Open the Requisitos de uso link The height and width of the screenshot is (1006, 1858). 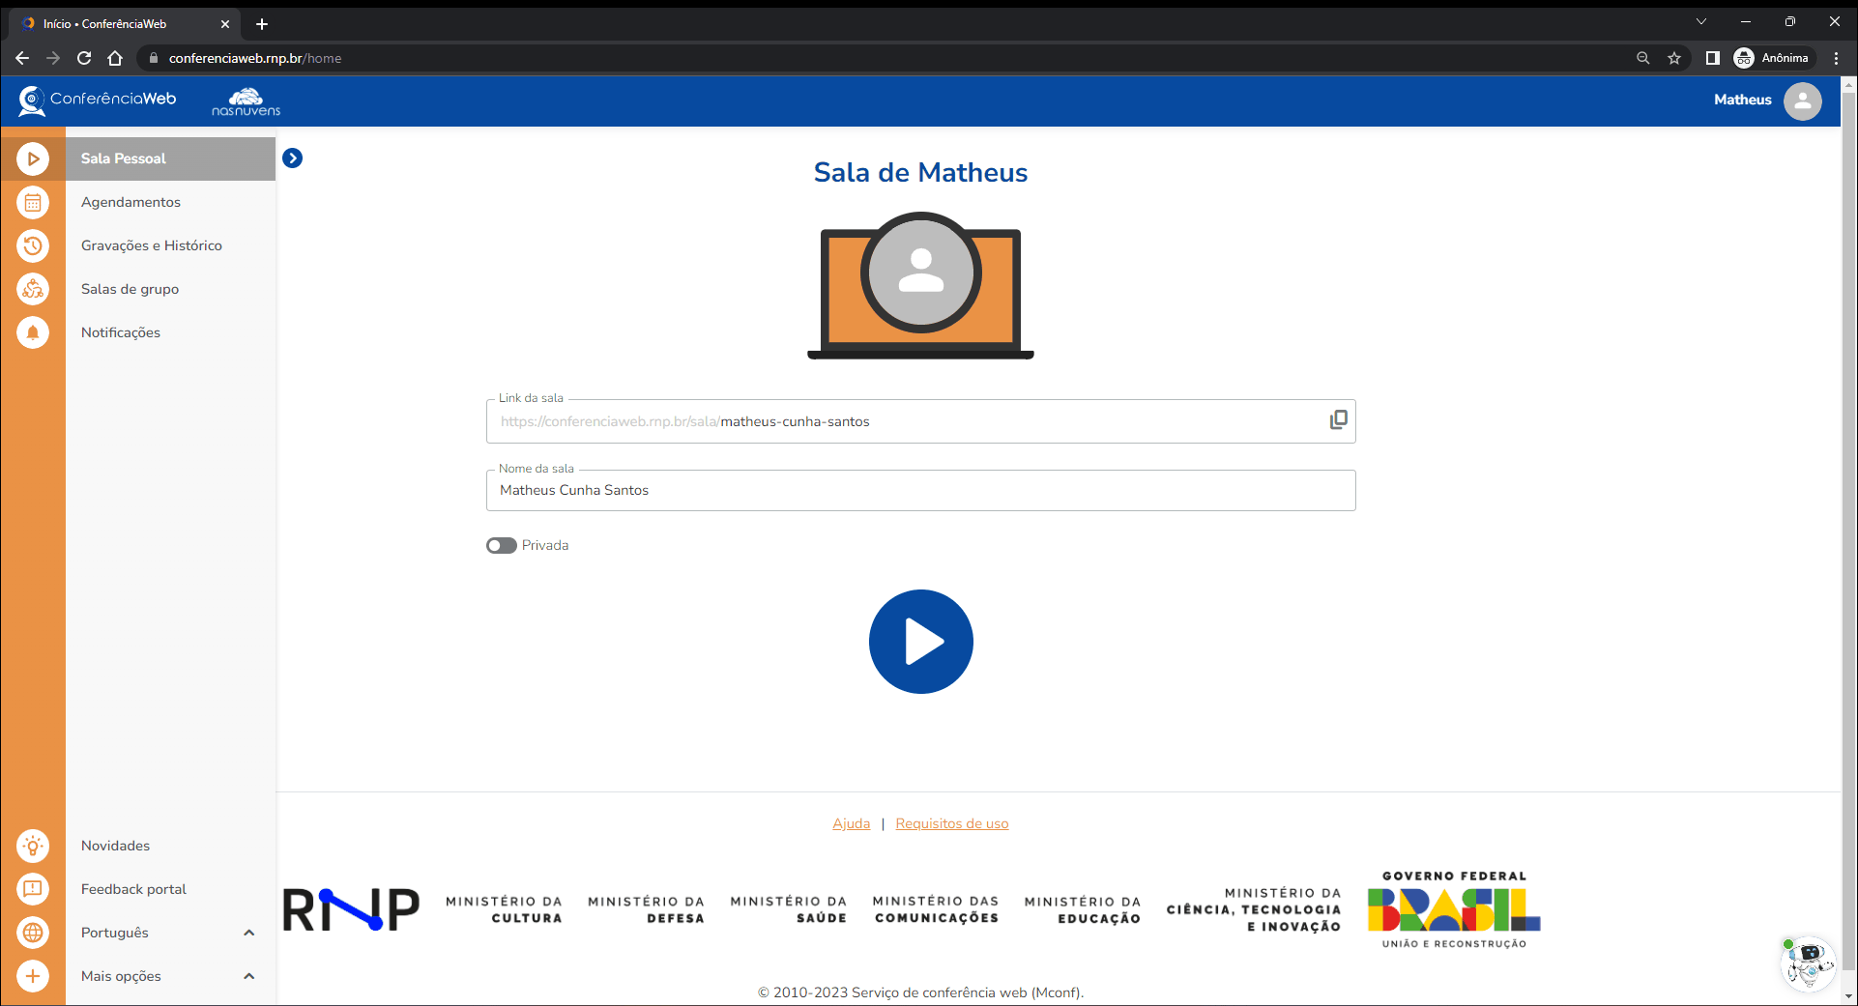point(951,823)
